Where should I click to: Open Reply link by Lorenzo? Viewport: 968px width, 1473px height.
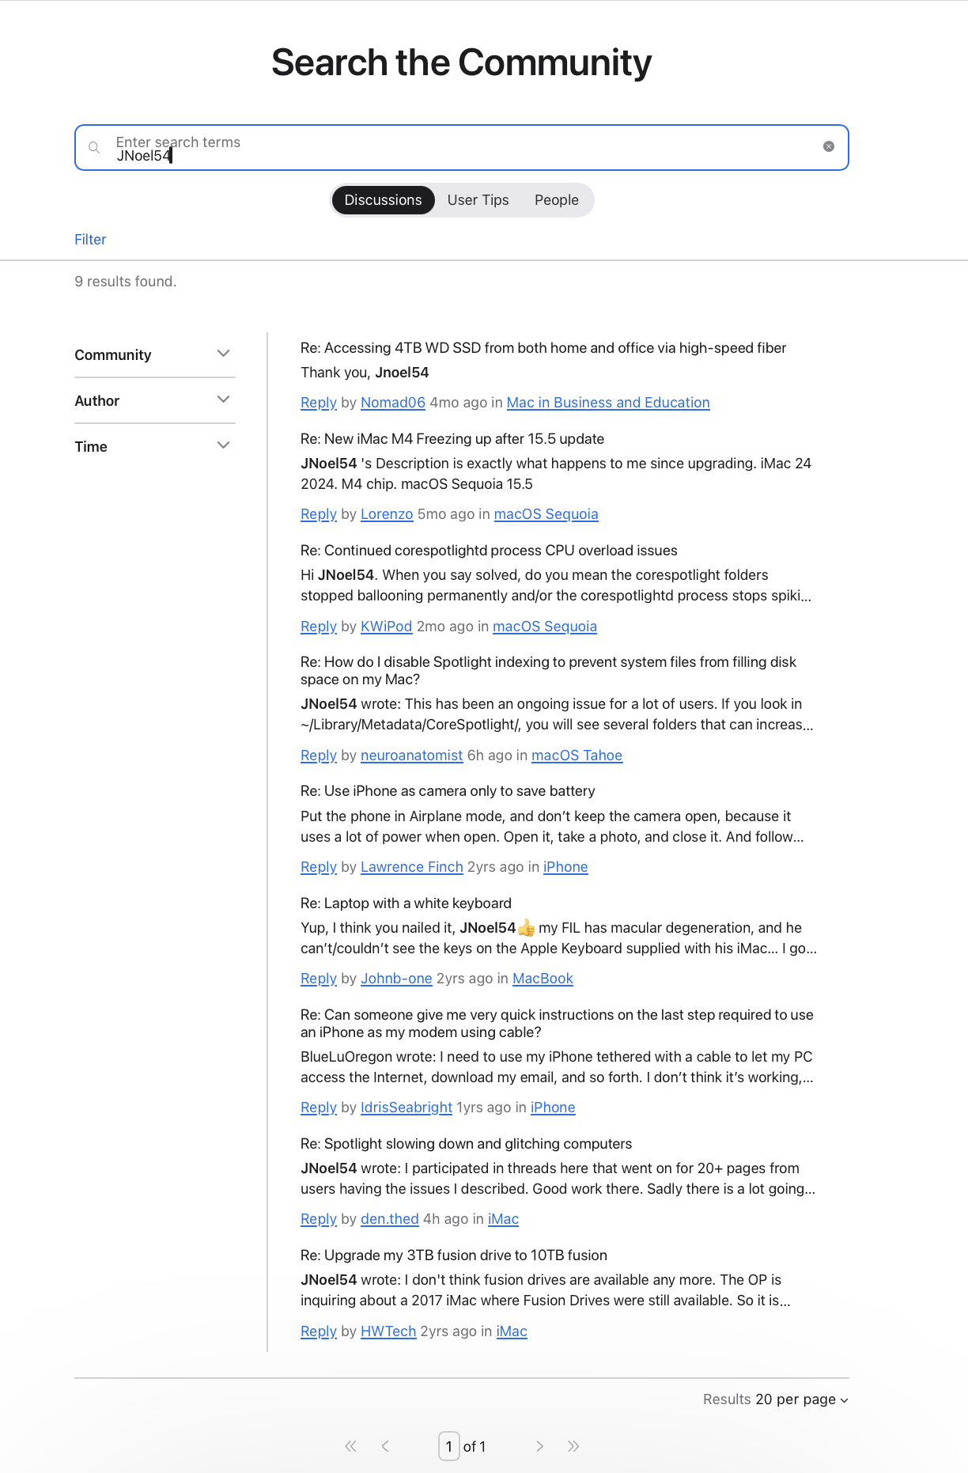(319, 514)
